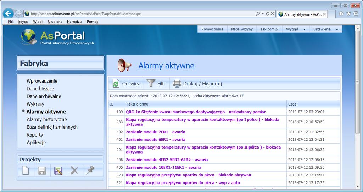Open the Pomoc online link

[x=212, y=29]
